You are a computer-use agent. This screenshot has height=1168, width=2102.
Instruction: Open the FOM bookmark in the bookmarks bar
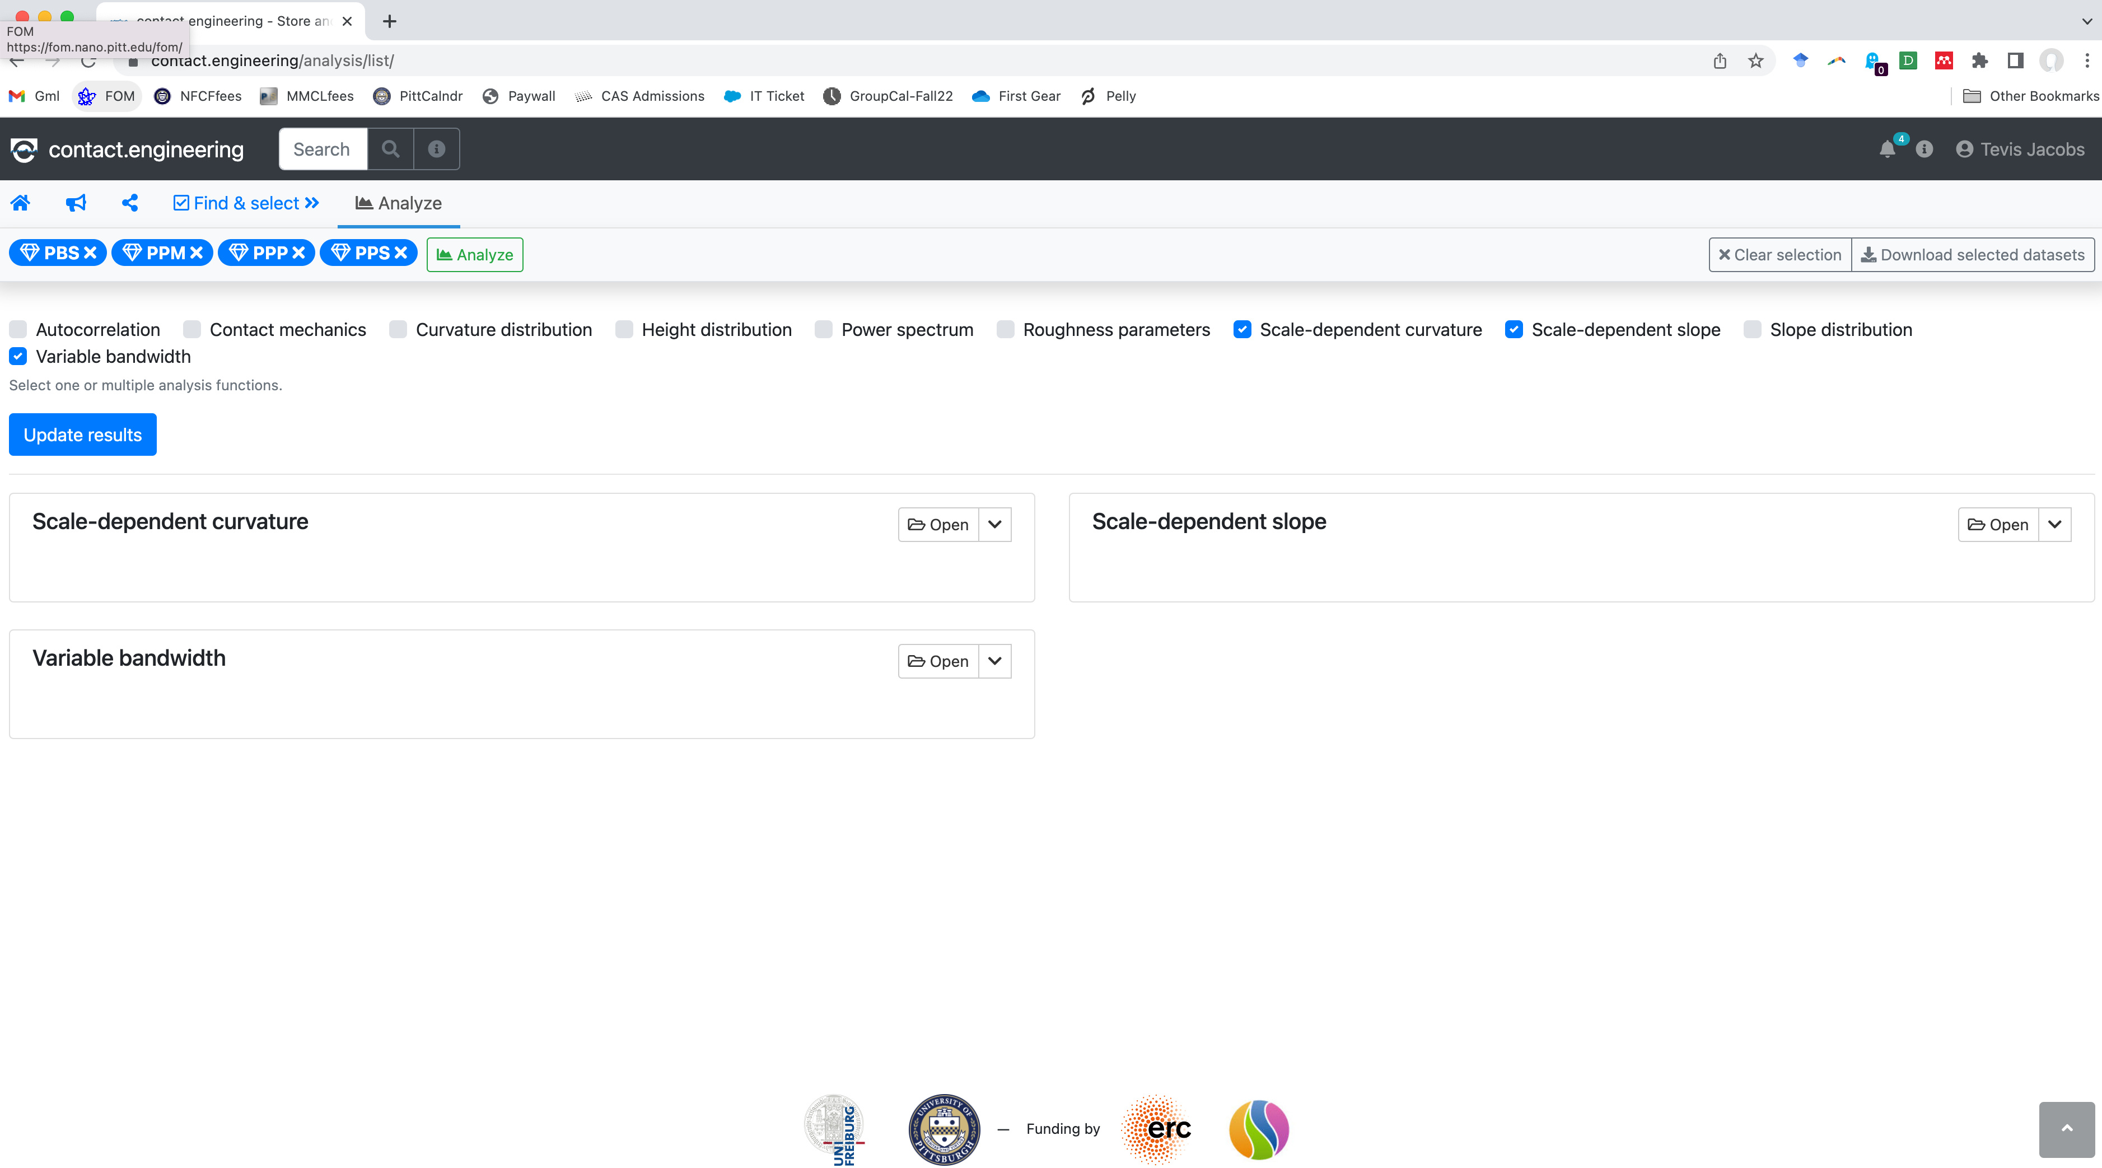[x=107, y=96]
